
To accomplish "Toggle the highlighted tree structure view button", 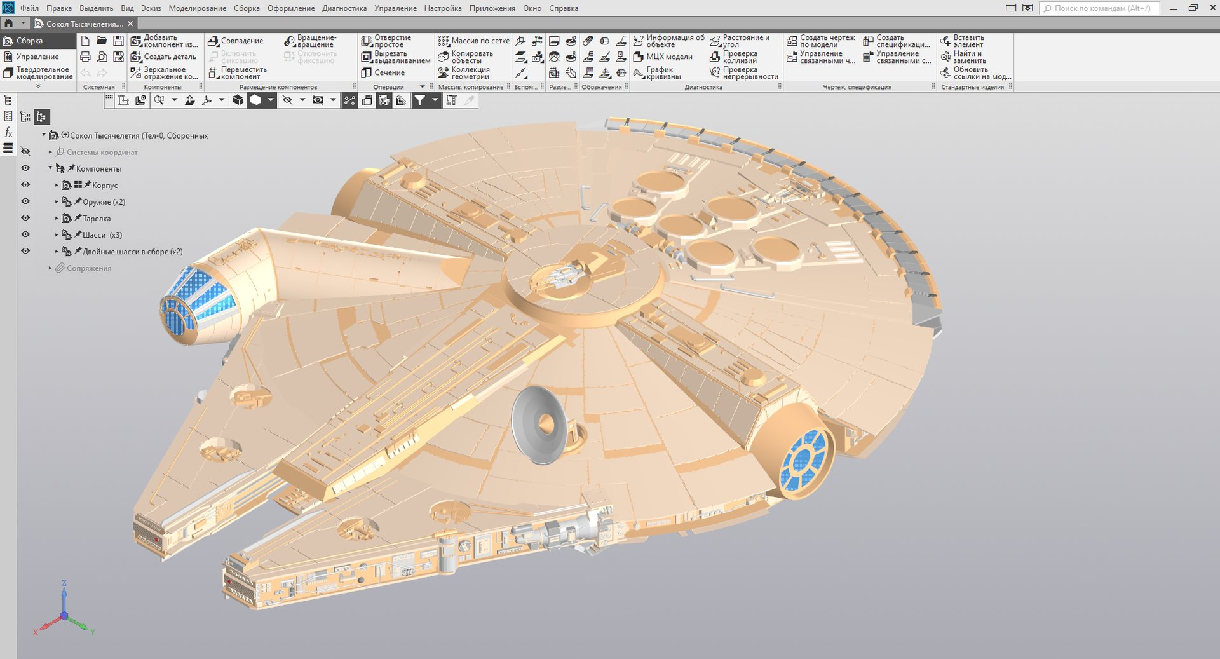I will pyautogui.click(x=41, y=116).
